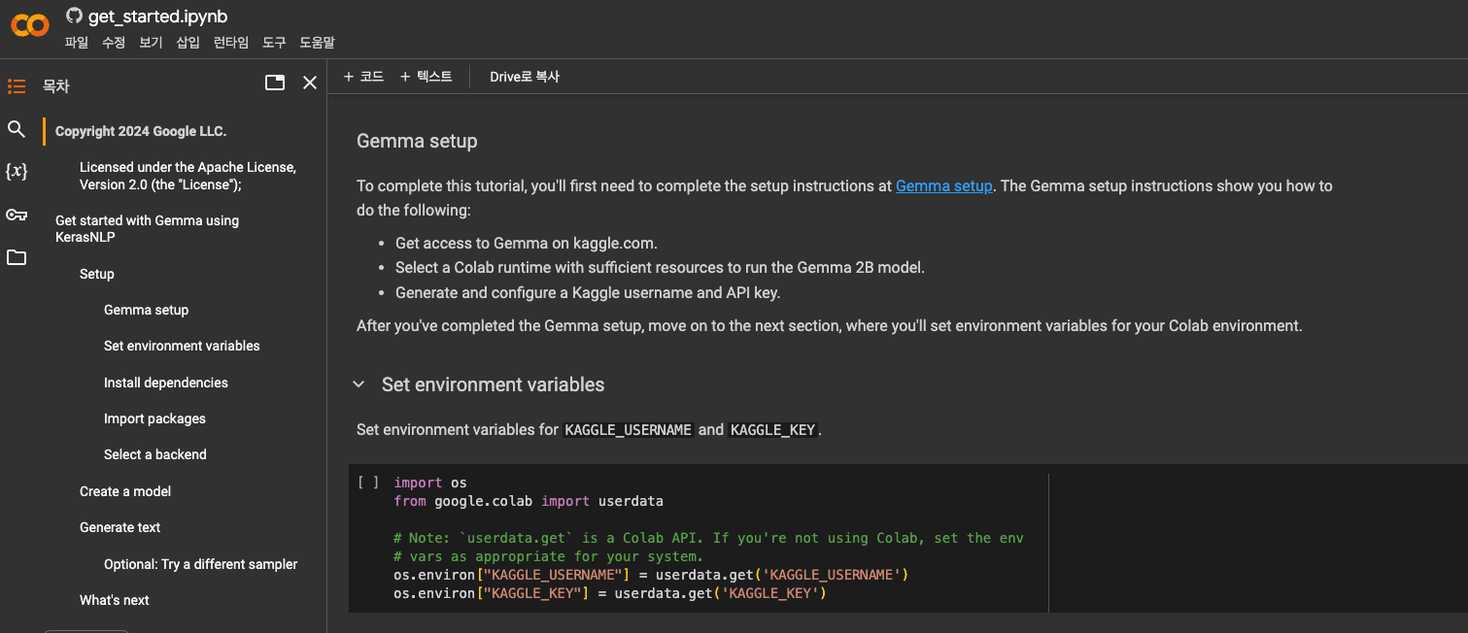Open the 런타임 menu
Viewport: 1468px width, 633px height.
230,43
